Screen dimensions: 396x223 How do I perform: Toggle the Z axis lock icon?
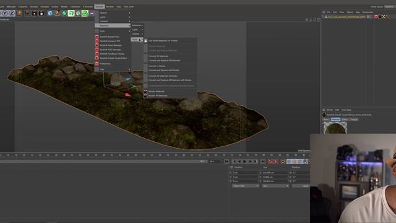12,13
